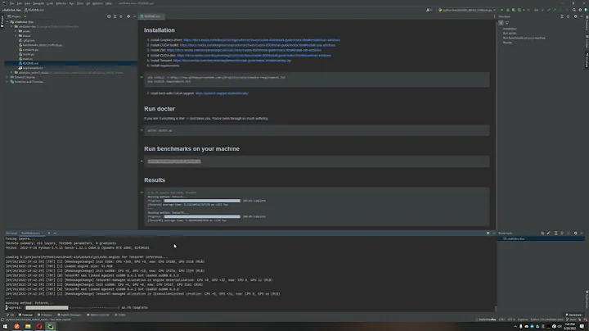
Task: Hide the Project panel with minus icon
Action: (134, 16)
